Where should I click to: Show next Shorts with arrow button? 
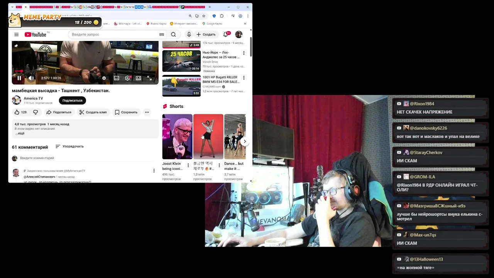[244, 141]
